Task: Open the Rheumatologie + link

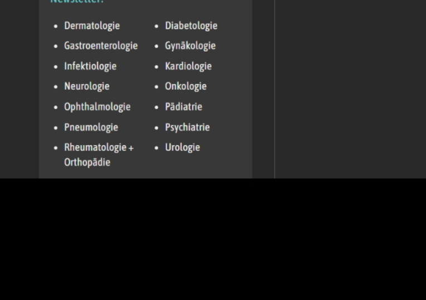Action: click(x=99, y=148)
